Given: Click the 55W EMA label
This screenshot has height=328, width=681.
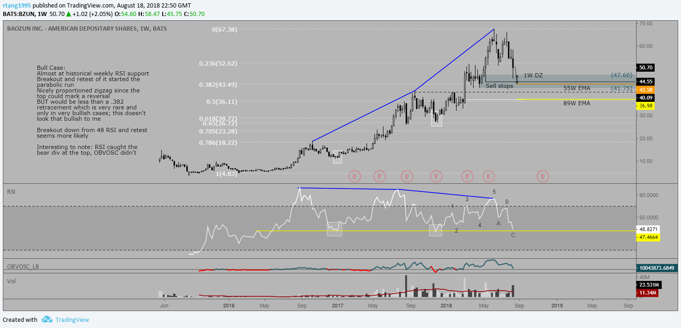Looking at the screenshot, I should click(x=577, y=88).
